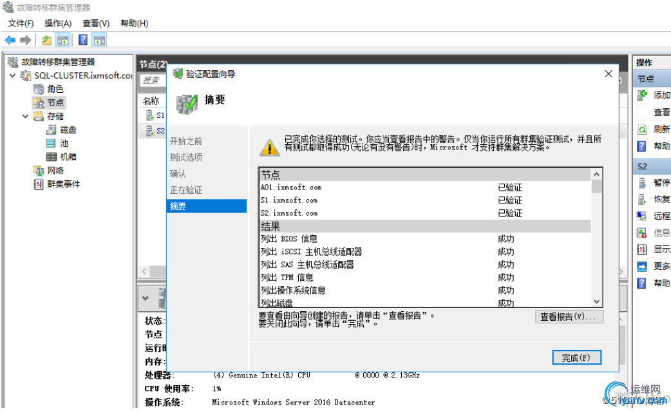Click the 刷新 action icon
The image size is (671, 411).
(642, 129)
